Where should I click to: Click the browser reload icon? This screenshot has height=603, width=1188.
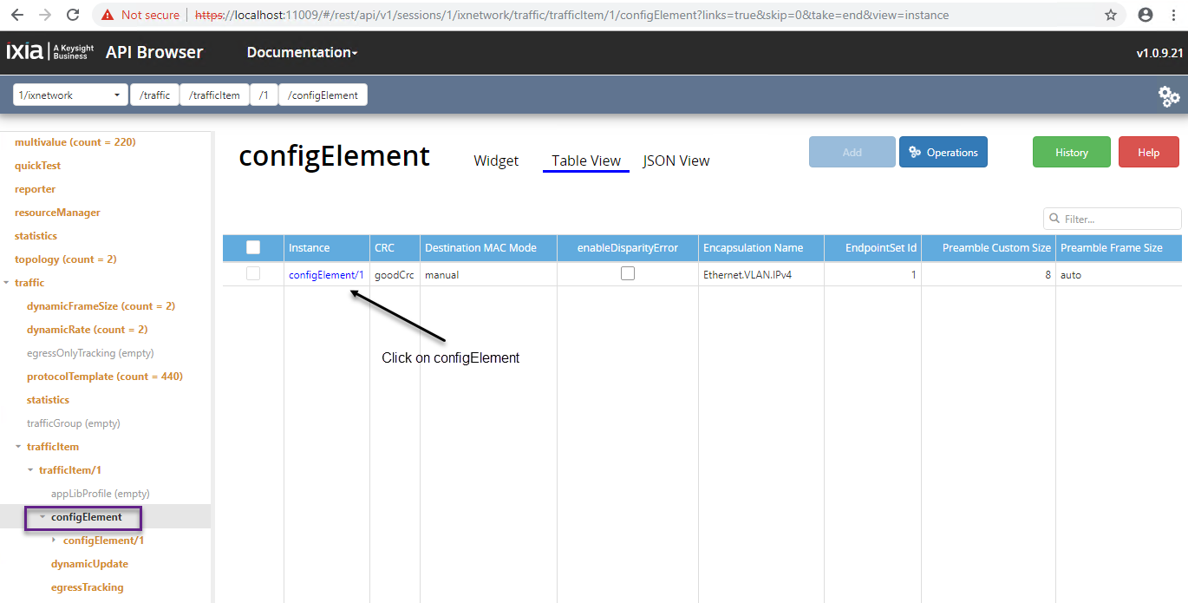point(73,15)
